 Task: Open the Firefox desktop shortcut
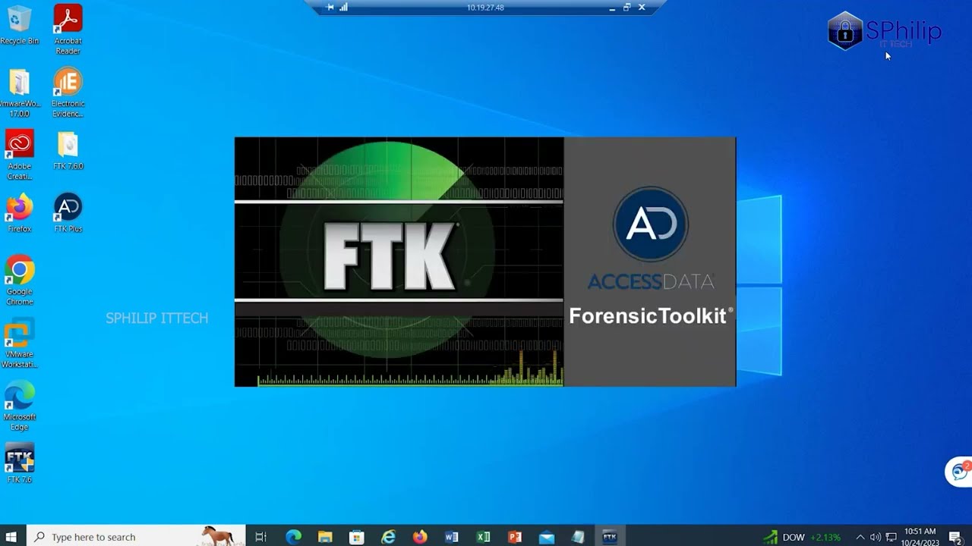pos(19,213)
